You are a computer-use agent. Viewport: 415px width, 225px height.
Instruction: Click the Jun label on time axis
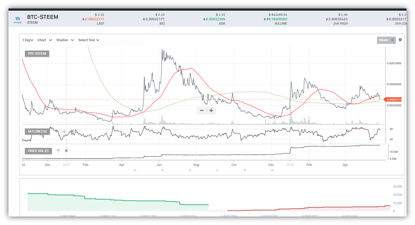(x=159, y=165)
